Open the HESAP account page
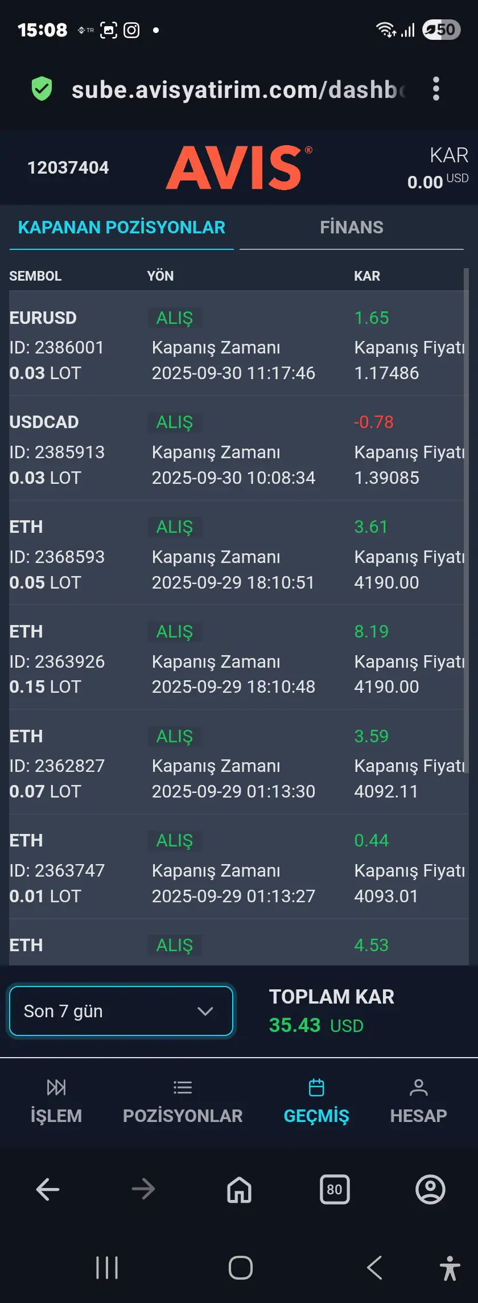This screenshot has width=478, height=1303. pyautogui.click(x=418, y=1101)
